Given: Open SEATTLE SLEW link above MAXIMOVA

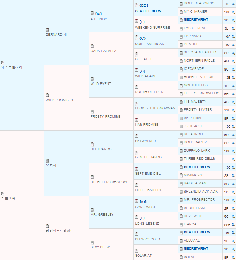Looking at the screenshot, I should tap(197, 167).
